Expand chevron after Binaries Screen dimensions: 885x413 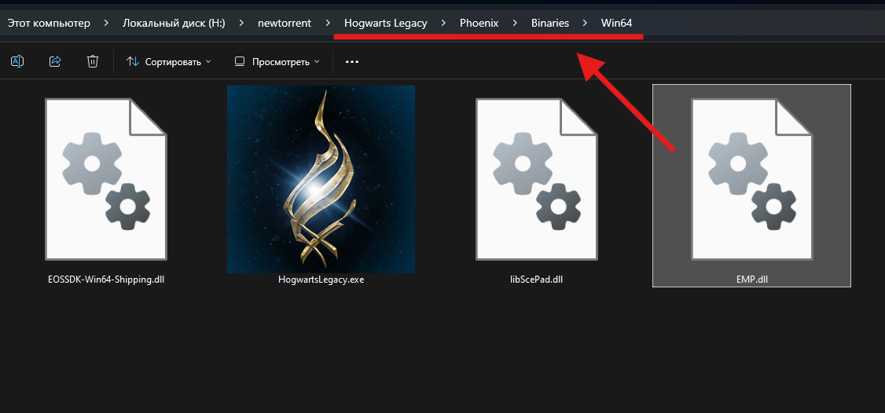point(586,23)
